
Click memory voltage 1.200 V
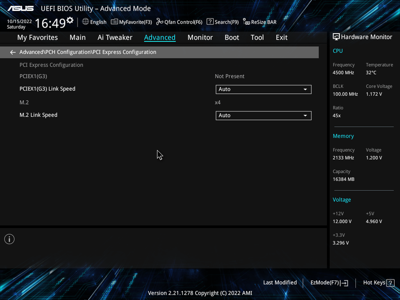(374, 158)
